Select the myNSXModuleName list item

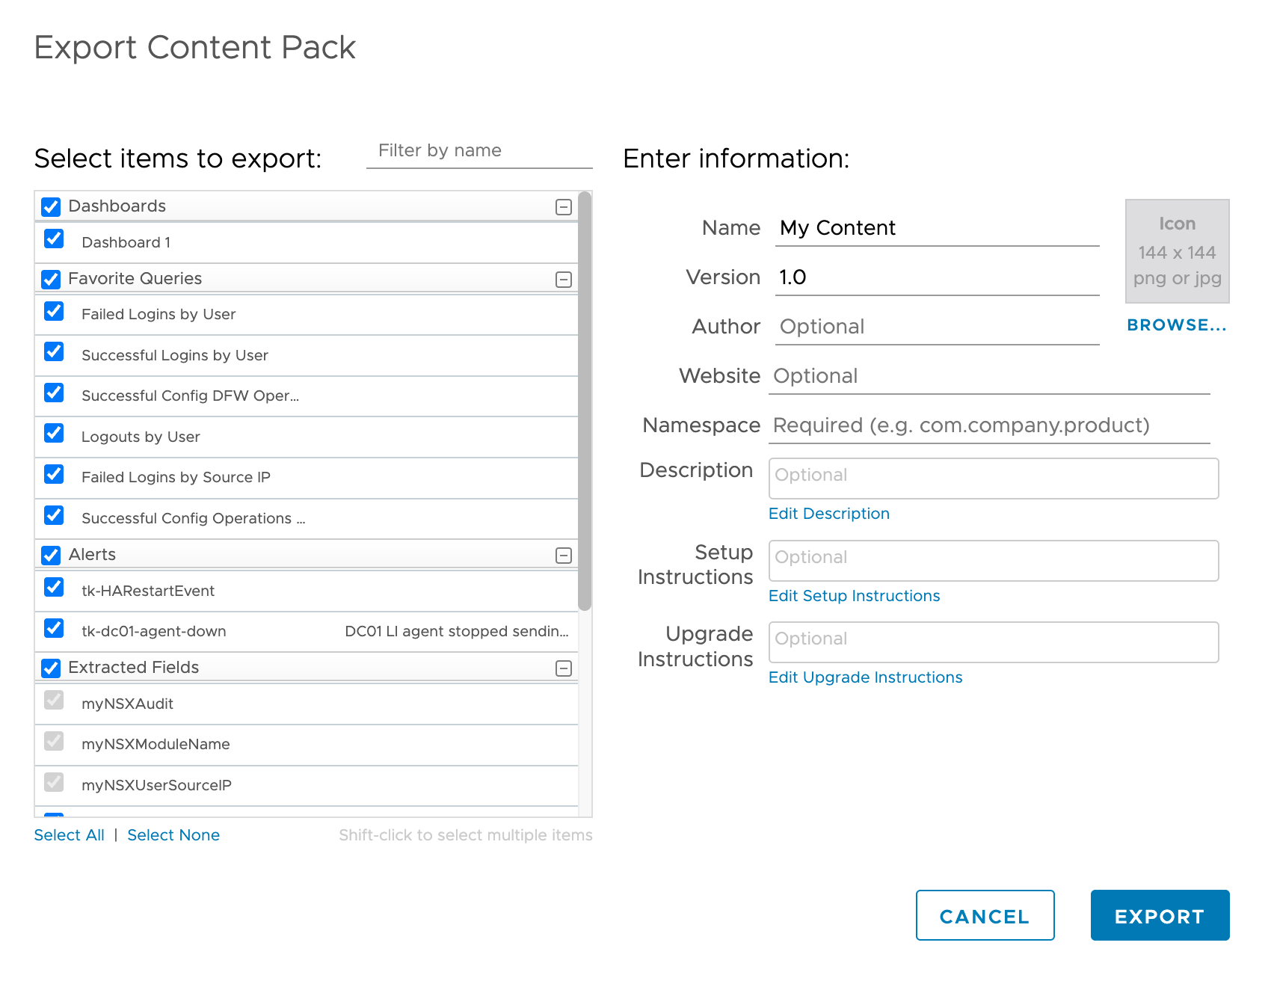(x=156, y=745)
